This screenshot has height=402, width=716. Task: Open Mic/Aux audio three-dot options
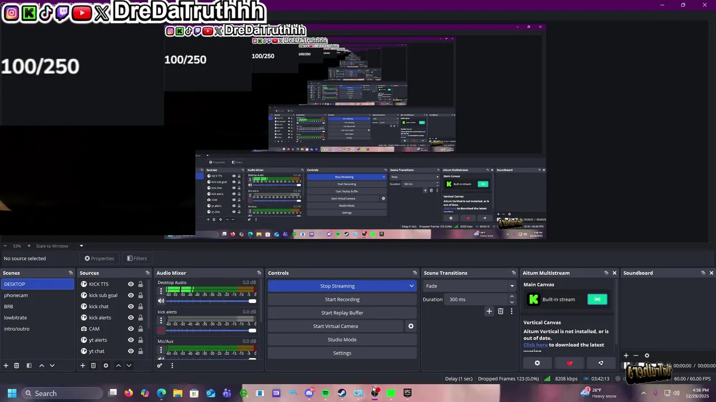[x=161, y=350]
